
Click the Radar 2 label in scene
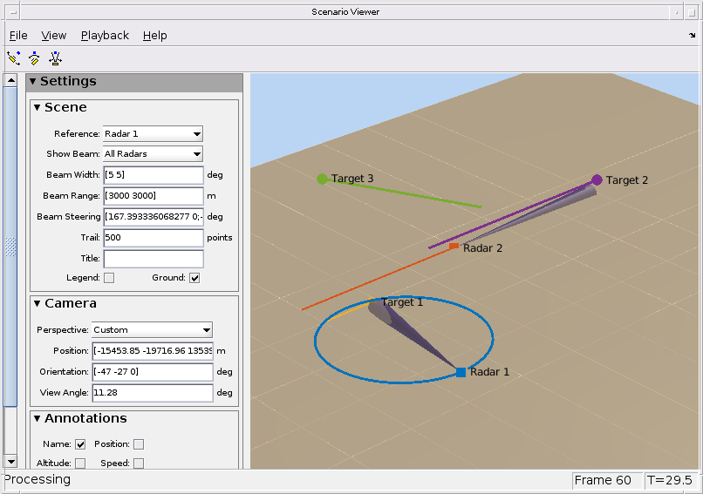pyautogui.click(x=482, y=248)
